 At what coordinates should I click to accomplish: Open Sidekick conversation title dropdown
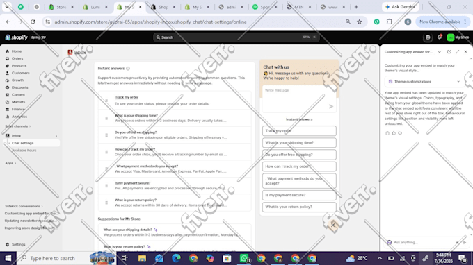439,52
